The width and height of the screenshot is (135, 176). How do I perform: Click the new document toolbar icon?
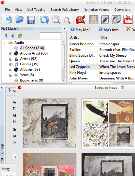[x=8, y=20]
